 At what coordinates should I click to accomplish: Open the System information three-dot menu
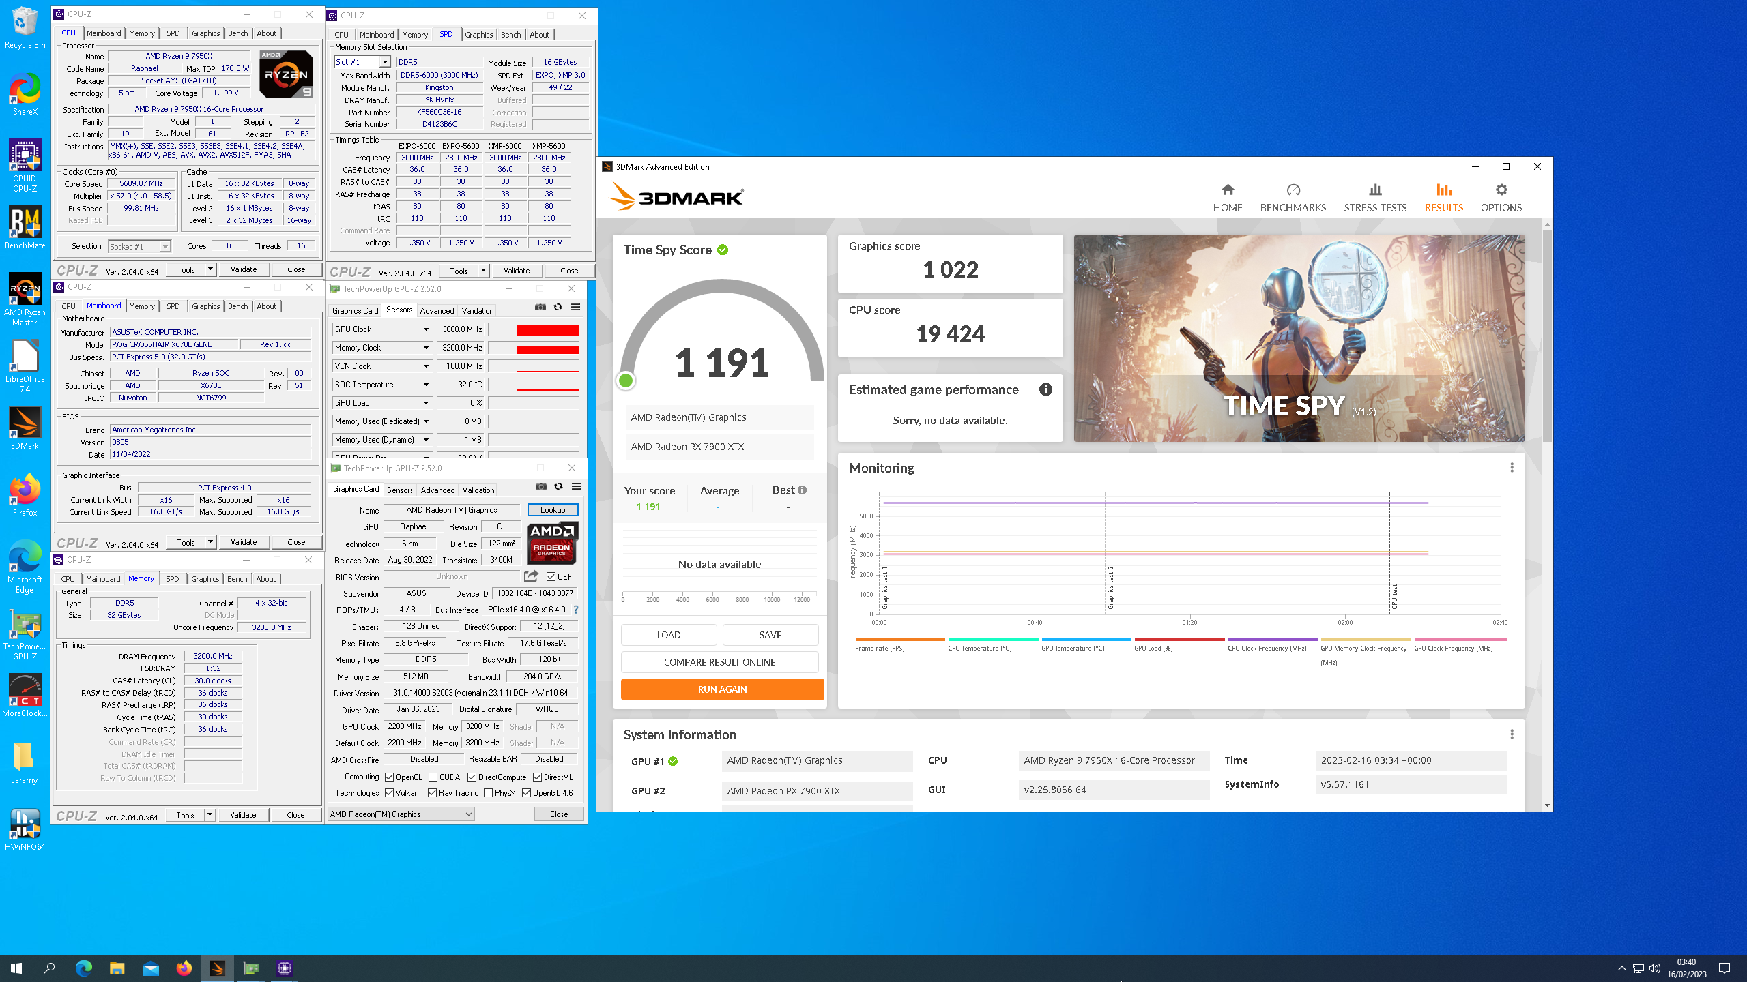pos(1512,734)
